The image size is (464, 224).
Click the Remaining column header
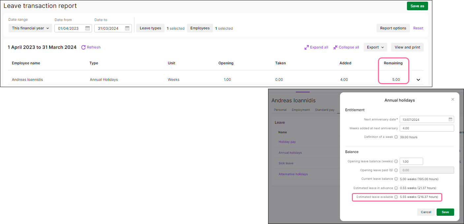393,63
